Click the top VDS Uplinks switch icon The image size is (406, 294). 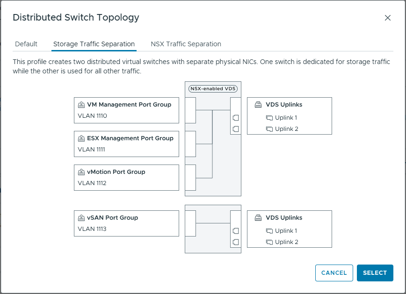coord(258,105)
